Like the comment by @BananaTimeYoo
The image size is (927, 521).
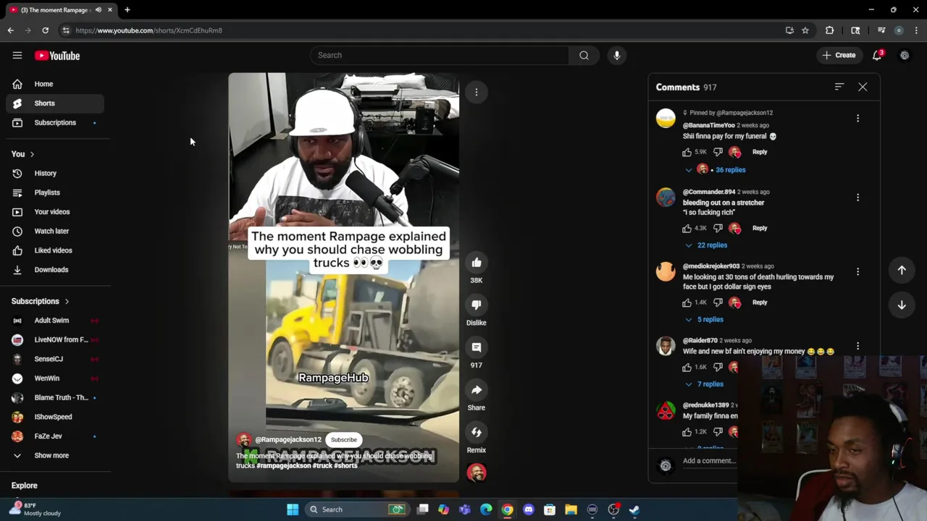687,152
